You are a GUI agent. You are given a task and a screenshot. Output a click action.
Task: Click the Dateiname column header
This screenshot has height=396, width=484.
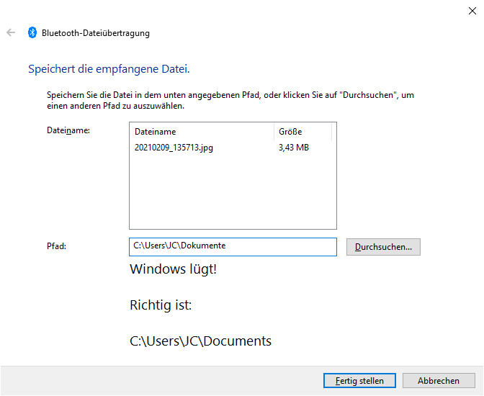tap(156, 132)
